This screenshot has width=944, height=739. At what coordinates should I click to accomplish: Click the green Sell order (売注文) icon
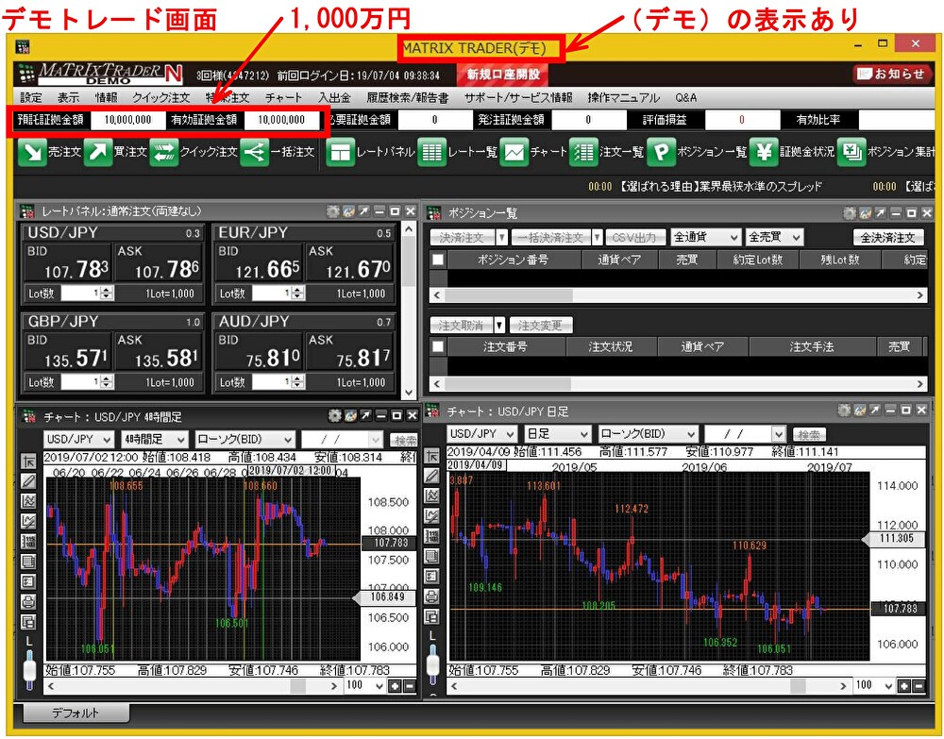click(x=32, y=152)
